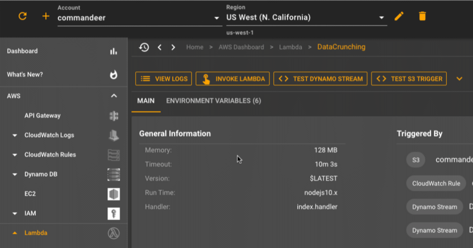Viewport: 473px width, 248px height.
Task: Click the EC2 service icon
Action: (114, 194)
